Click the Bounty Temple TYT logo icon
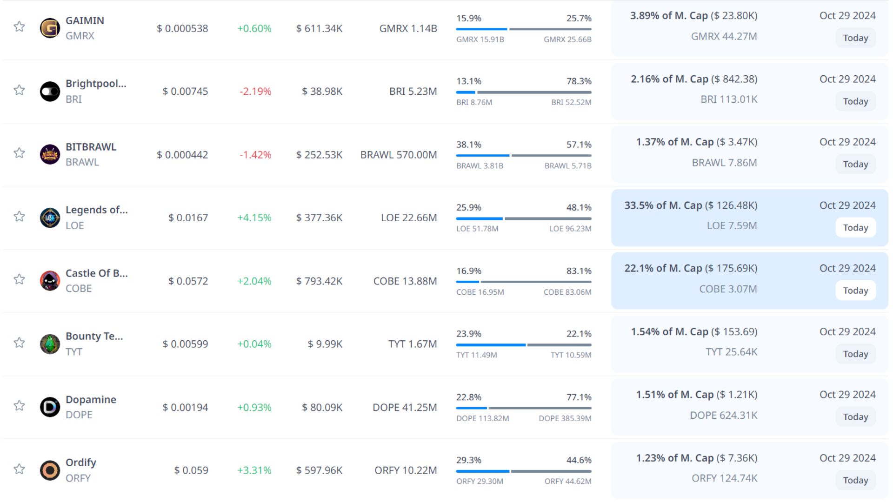The image size is (893, 502). (x=50, y=344)
